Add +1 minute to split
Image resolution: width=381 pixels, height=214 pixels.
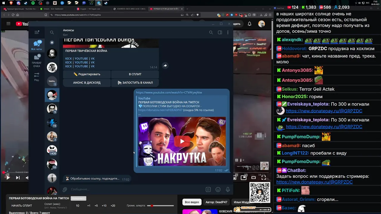(x=89, y=206)
